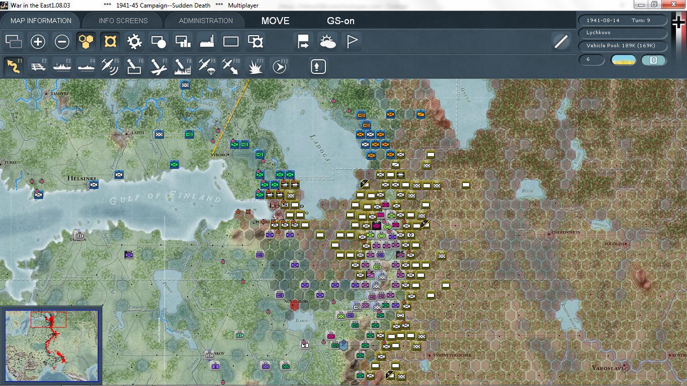Select rail transport mode F2
Screen dimensions: 687x386
pos(38,66)
